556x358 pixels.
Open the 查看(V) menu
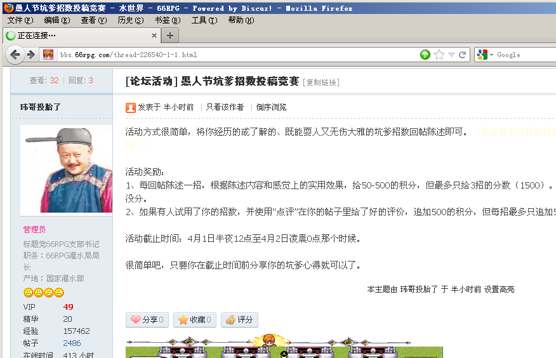pos(93,20)
